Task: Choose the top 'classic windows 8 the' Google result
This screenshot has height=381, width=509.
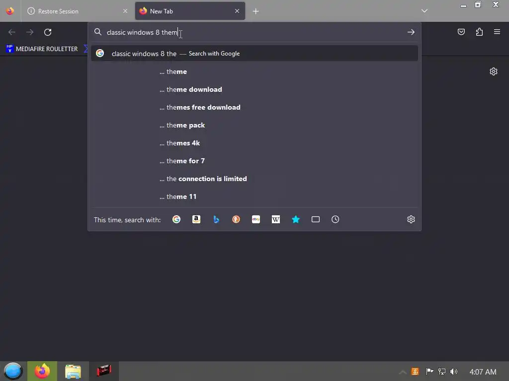Action: tap(254, 54)
